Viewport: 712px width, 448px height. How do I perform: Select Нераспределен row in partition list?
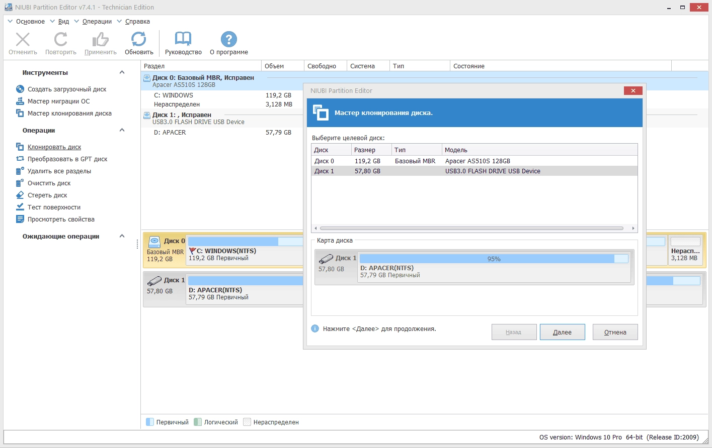pos(222,104)
